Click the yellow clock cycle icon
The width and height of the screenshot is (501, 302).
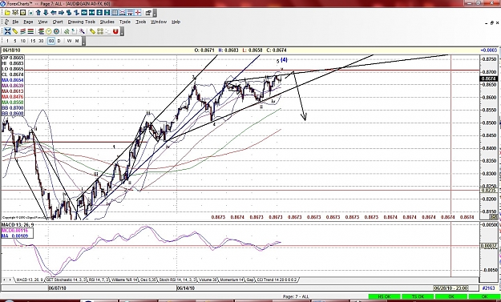pos(49,31)
